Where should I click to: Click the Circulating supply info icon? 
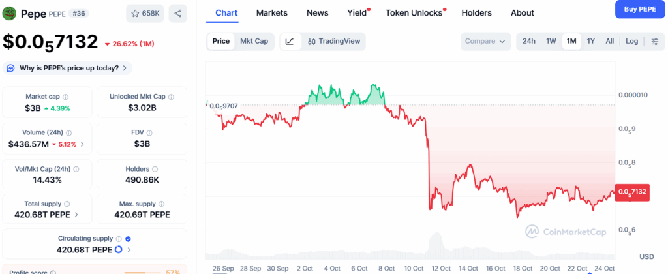119,239
